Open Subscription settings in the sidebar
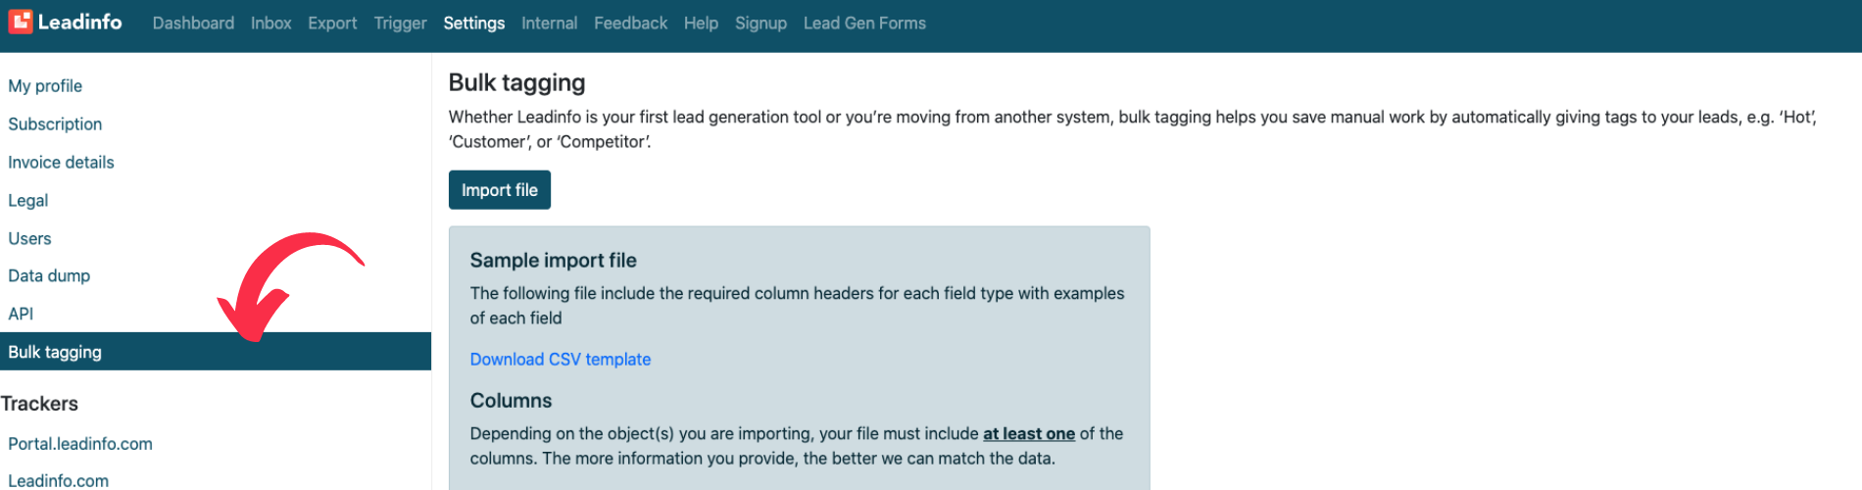 coord(55,124)
